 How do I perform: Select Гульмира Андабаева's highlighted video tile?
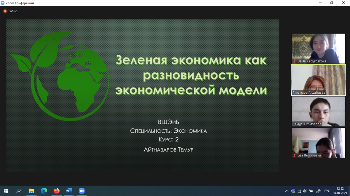(x=318, y=80)
